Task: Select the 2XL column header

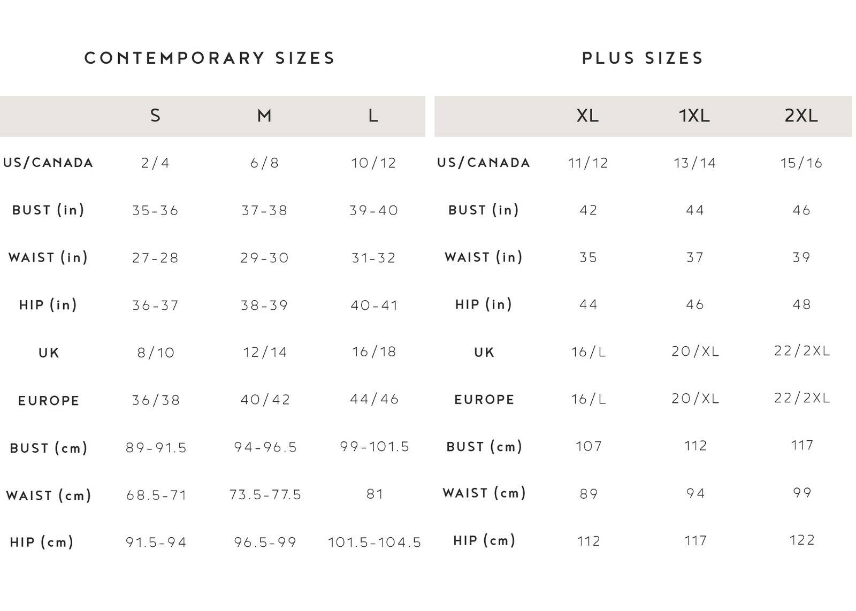Action: pos(801,116)
